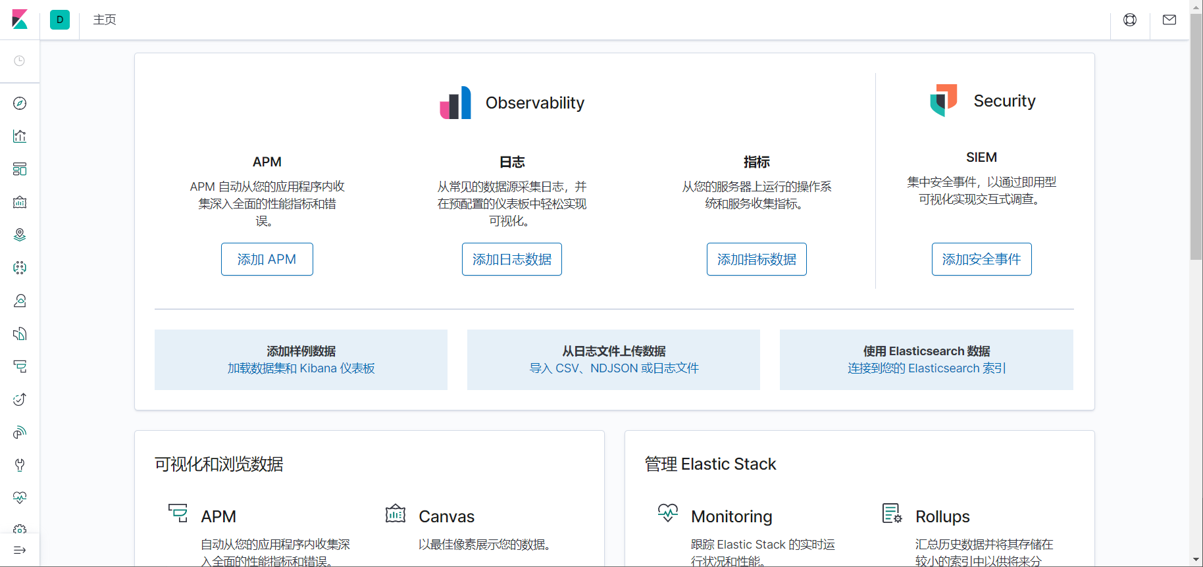Click the 添加样例数据 heading

(301, 351)
